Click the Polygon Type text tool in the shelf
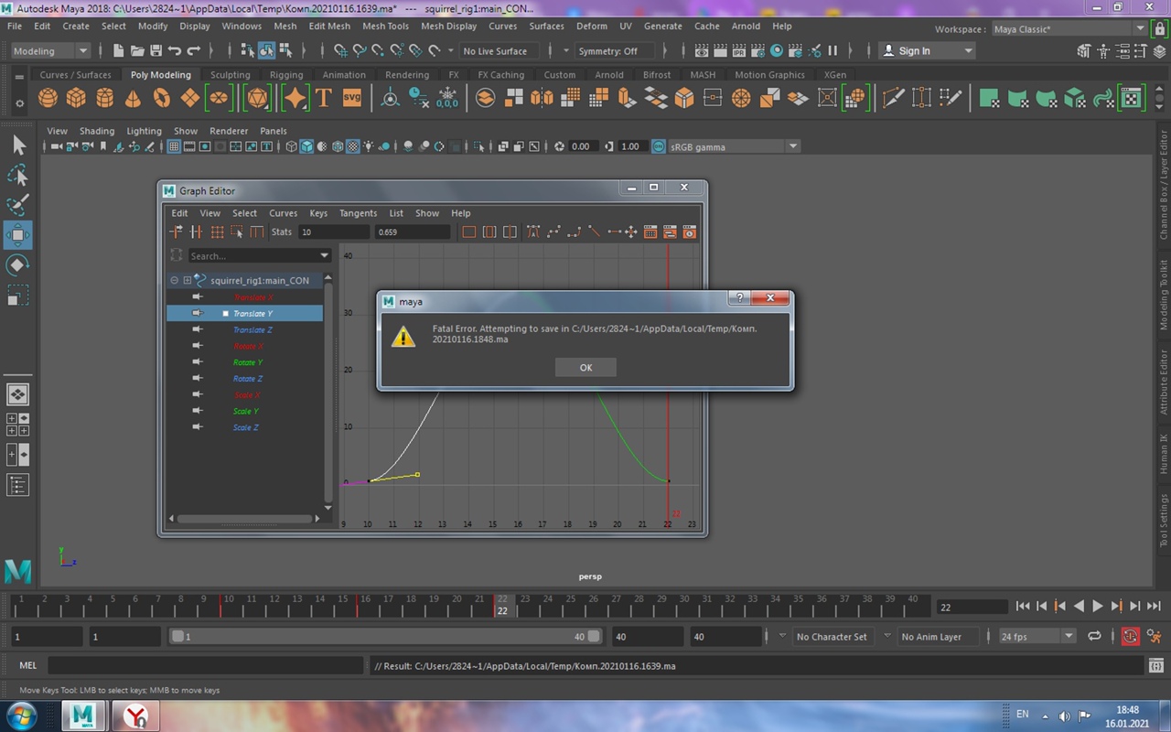1171x732 pixels. click(323, 97)
